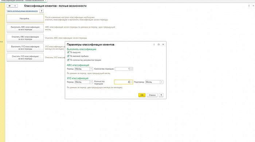Open the main form's three-dot menu

[x=249, y=6]
